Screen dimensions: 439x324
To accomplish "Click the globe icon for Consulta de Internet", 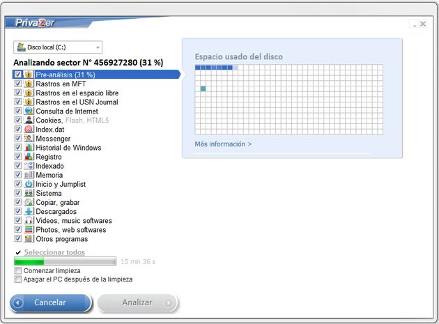I will coord(29,111).
